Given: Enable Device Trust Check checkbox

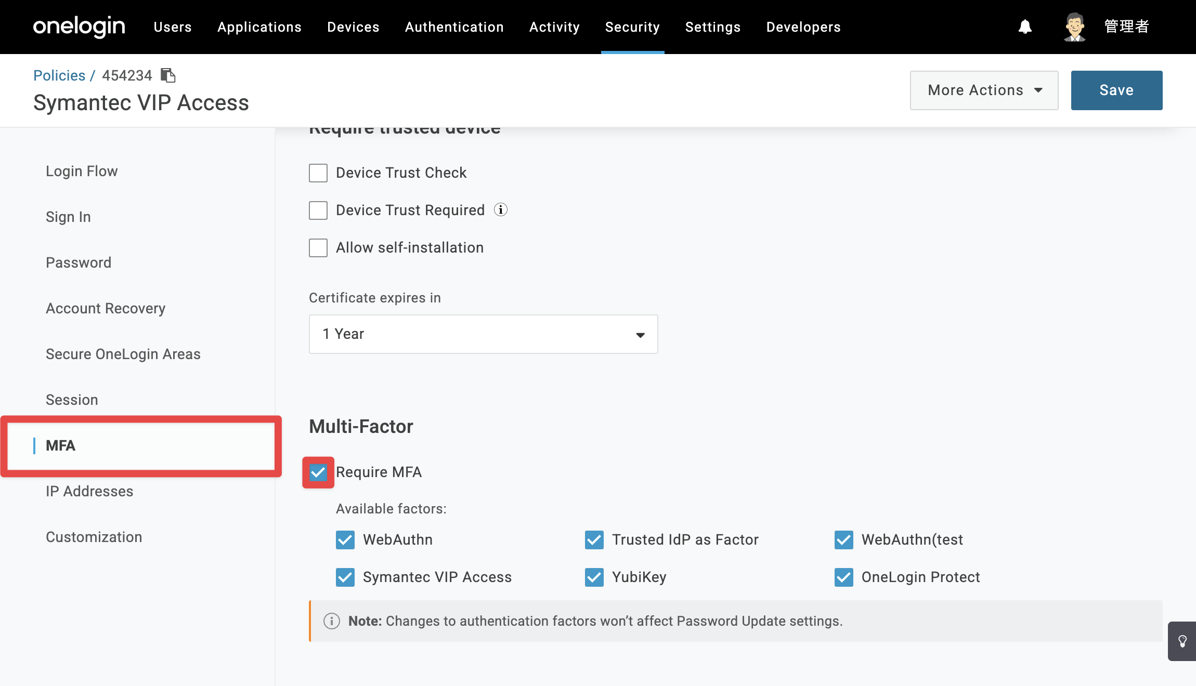Looking at the screenshot, I should click(318, 173).
